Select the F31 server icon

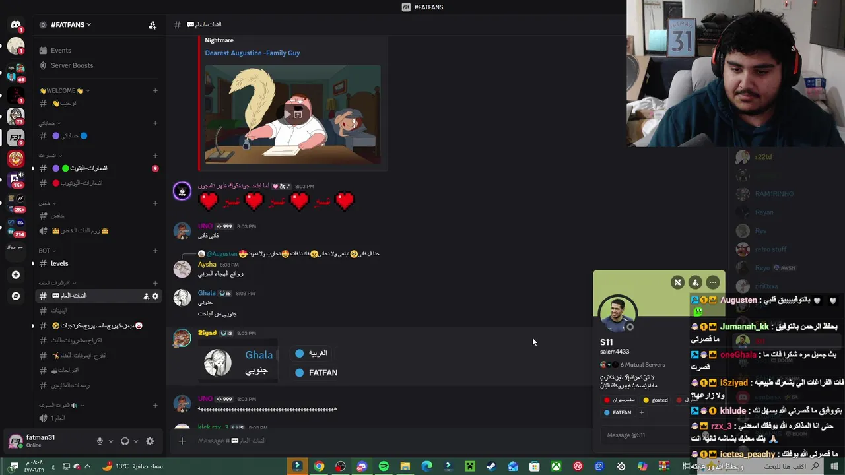coord(16,137)
